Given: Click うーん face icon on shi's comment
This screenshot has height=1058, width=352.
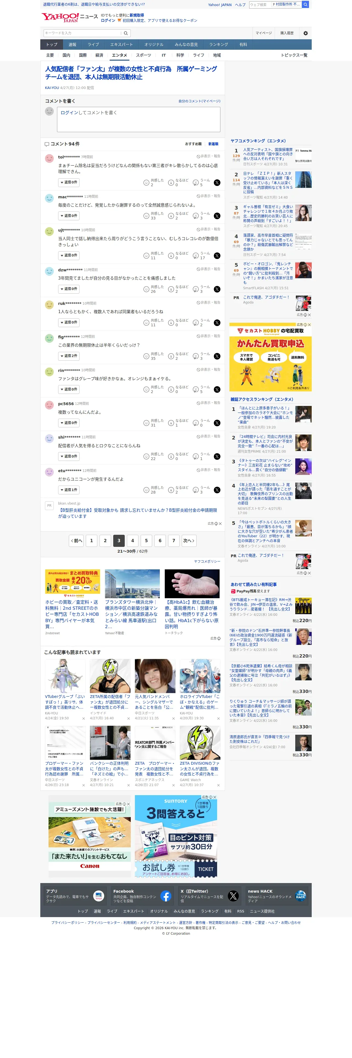Looking at the screenshot, I should point(196,457).
